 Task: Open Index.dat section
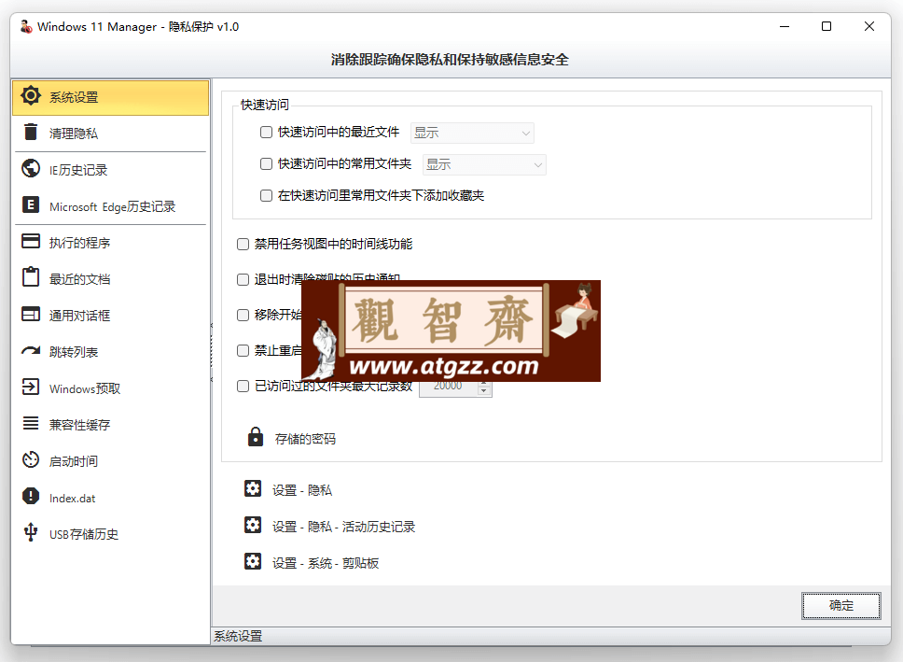pos(111,497)
